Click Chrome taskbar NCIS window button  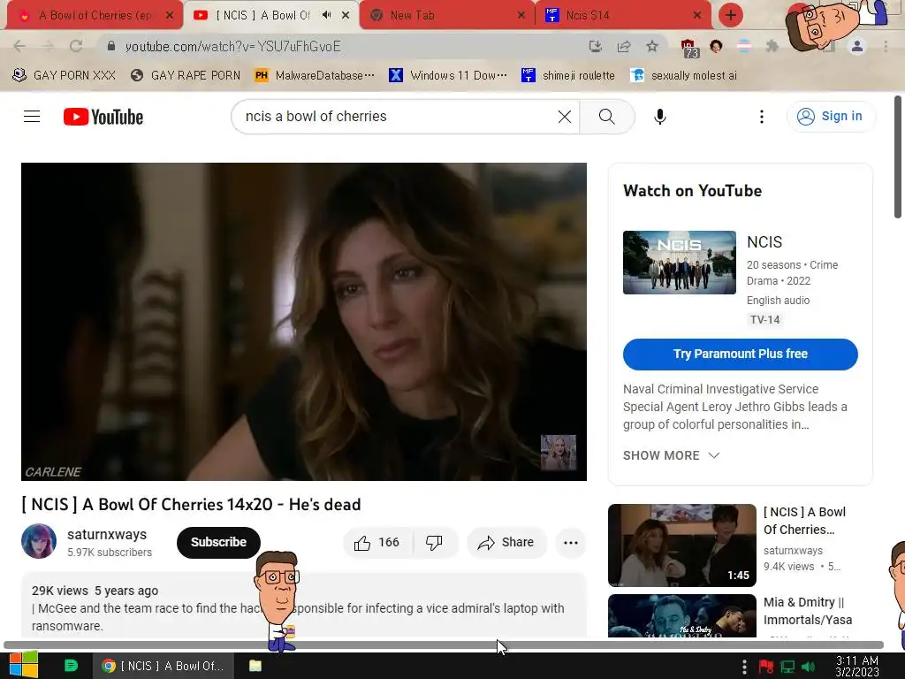[164, 666]
